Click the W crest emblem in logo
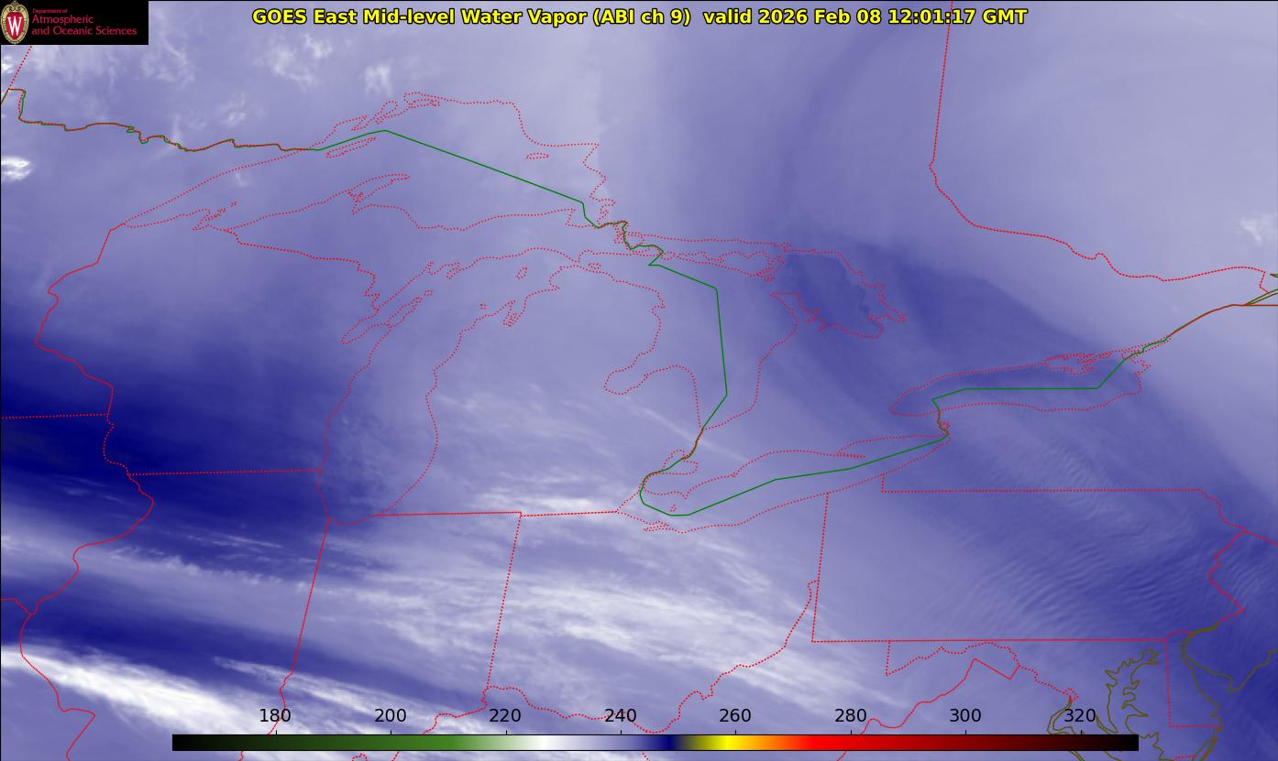Image resolution: width=1278 pixels, height=761 pixels. point(15,22)
